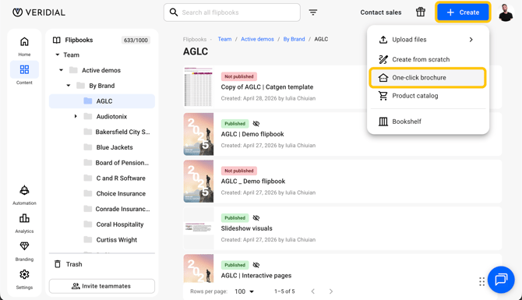The image size is (522, 300).
Task: Click the six-dot drag handle icon
Action: 481,281
